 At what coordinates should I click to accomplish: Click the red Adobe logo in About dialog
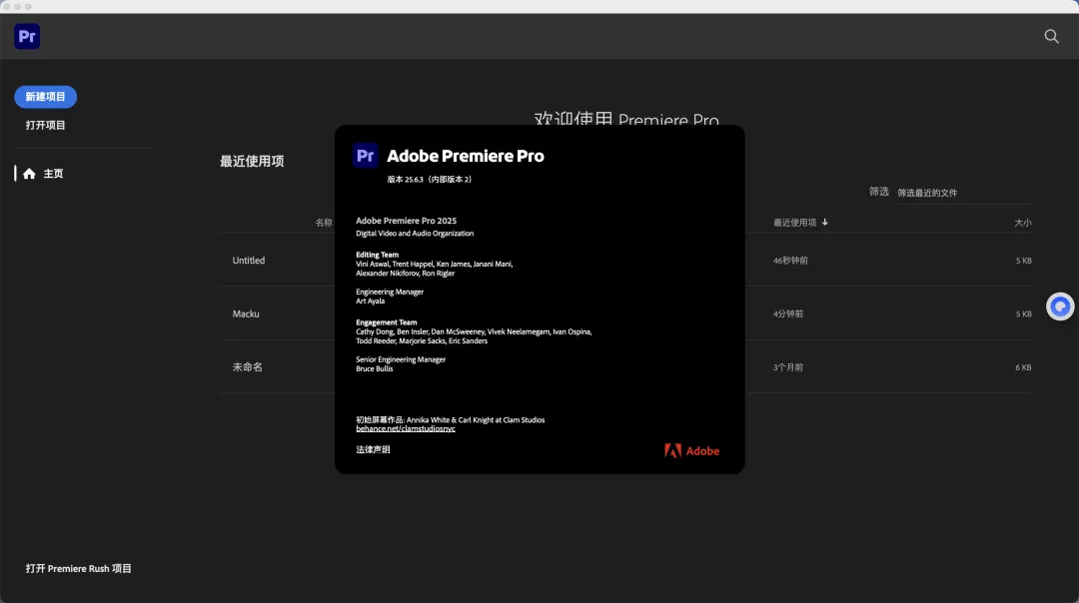[x=691, y=450]
